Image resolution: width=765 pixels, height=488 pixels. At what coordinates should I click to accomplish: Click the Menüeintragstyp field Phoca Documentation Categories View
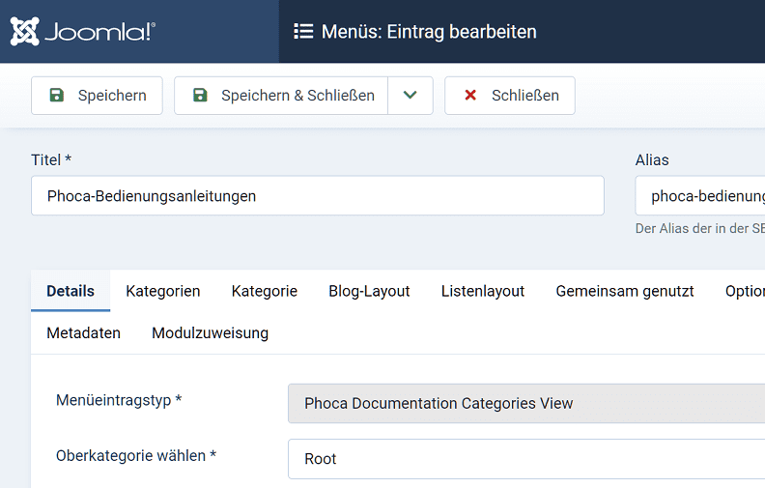click(x=526, y=404)
